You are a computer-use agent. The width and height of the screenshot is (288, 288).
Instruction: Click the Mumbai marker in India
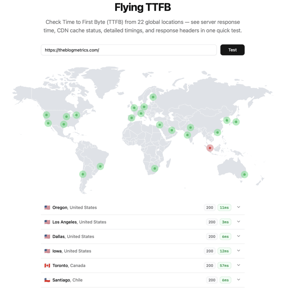point(187,135)
